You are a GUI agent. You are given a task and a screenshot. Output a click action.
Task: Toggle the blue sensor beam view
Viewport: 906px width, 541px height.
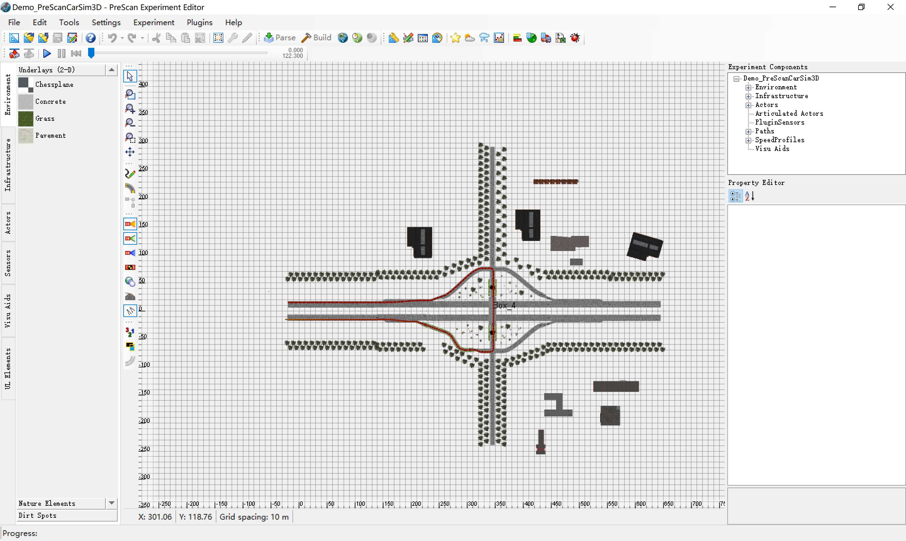130,253
